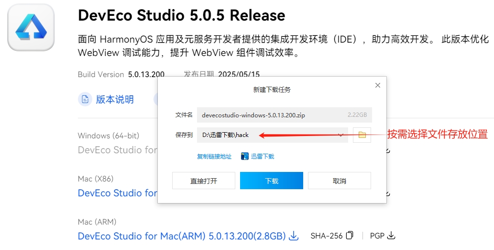Screen dimensions: 494x250
Task: Browse folders with the yellow folder icon
Action: [362, 135]
